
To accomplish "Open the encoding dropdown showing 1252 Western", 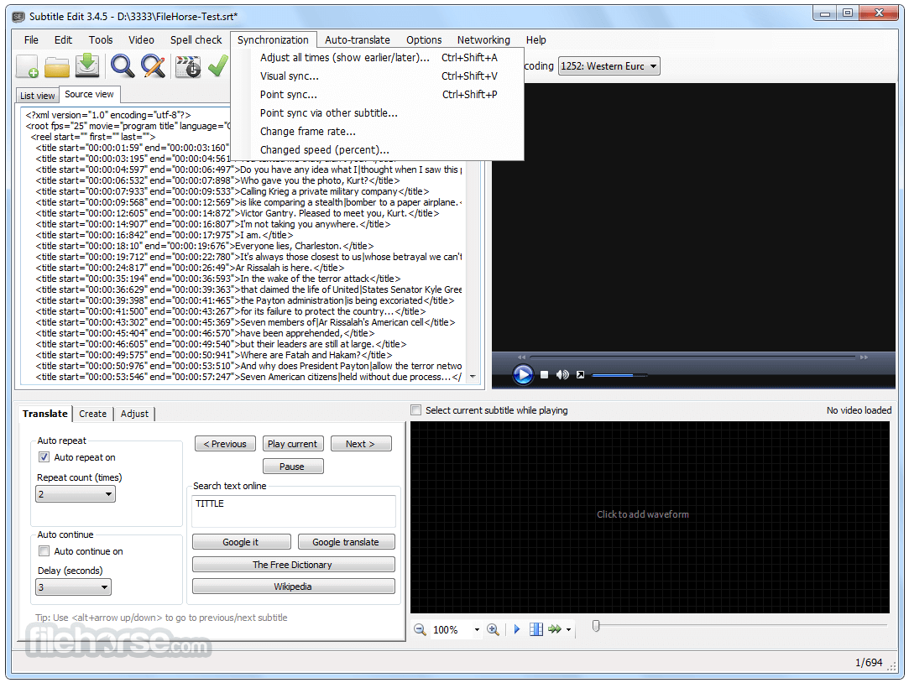I will (609, 66).
